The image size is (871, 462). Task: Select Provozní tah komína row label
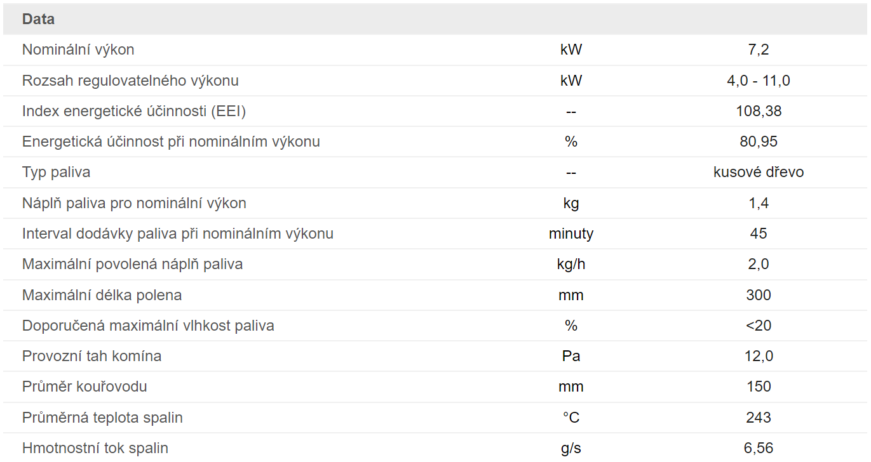(91, 356)
